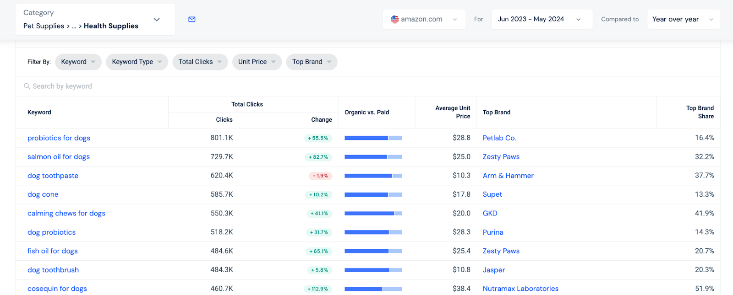Sort by the Change column header
This screenshot has width=733, height=295.
(x=321, y=120)
